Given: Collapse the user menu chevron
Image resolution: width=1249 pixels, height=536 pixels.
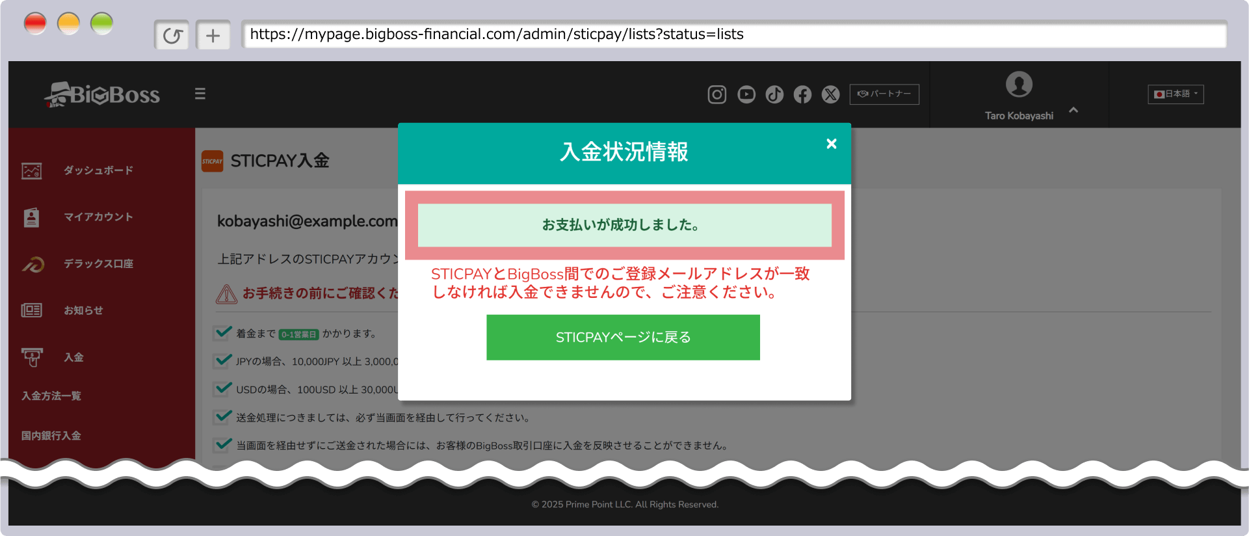Looking at the screenshot, I should pos(1073,110).
